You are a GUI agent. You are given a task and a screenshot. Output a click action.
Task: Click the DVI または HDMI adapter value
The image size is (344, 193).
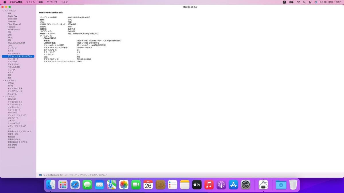(84, 59)
